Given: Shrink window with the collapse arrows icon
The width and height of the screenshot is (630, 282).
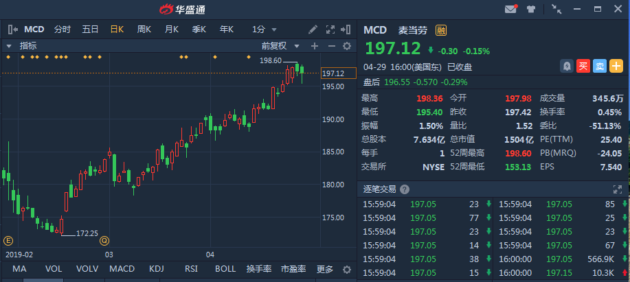Looking at the screenshot, I should pyautogui.click(x=556, y=9).
